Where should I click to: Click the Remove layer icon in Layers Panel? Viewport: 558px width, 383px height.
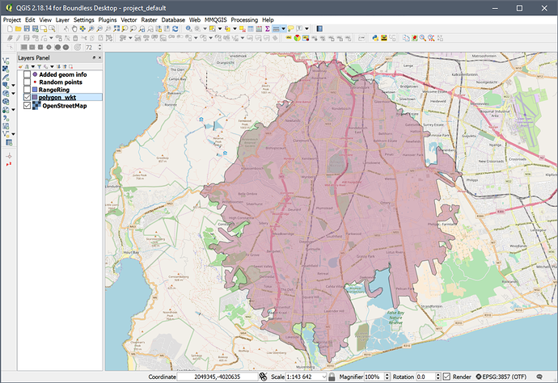[x=71, y=66]
